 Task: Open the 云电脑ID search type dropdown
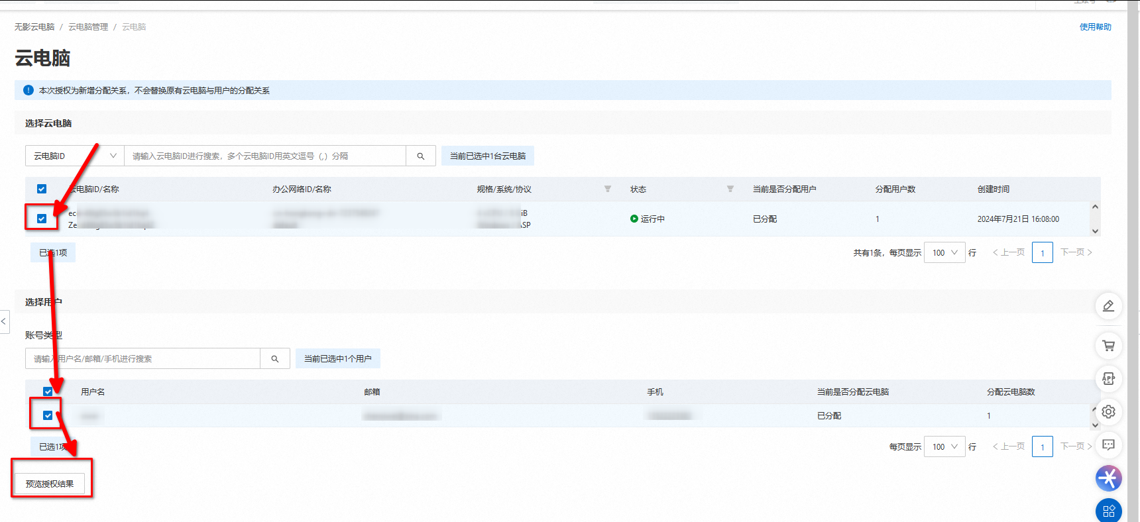click(x=74, y=156)
